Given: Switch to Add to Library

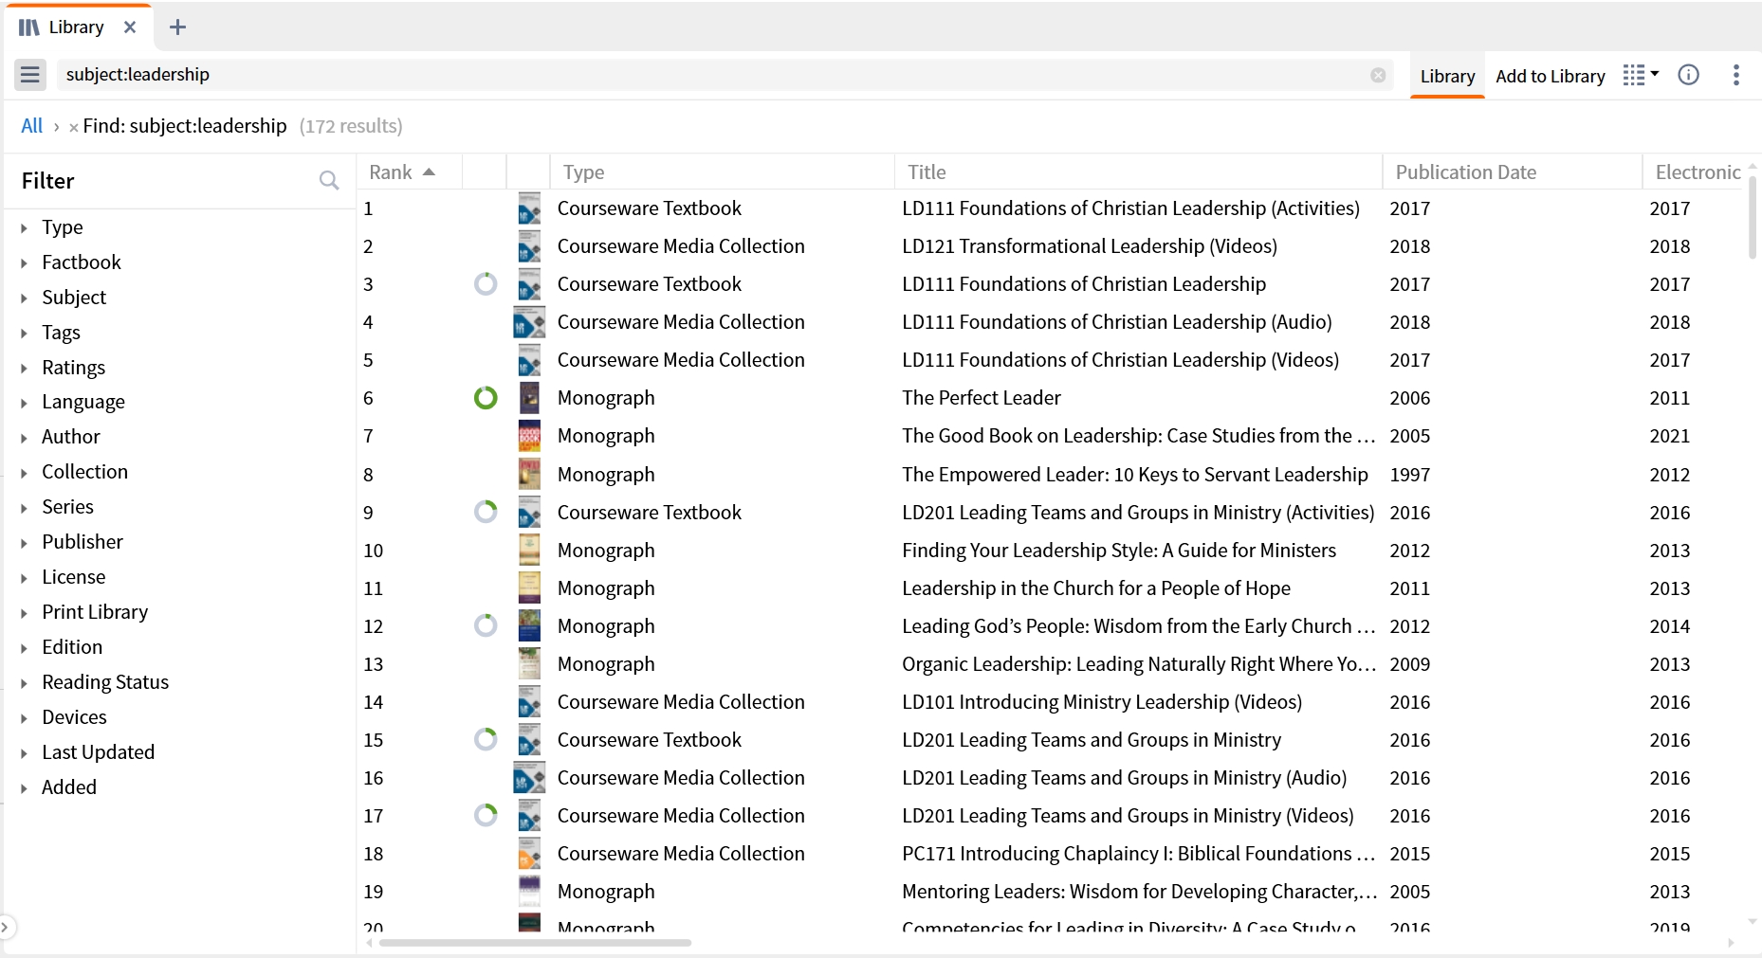Looking at the screenshot, I should (1551, 76).
